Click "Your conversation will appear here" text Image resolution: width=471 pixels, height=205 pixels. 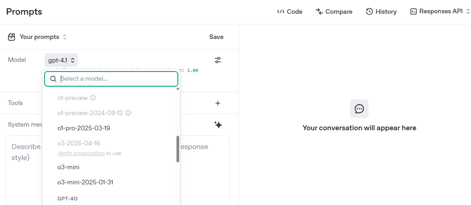(x=359, y=128)
